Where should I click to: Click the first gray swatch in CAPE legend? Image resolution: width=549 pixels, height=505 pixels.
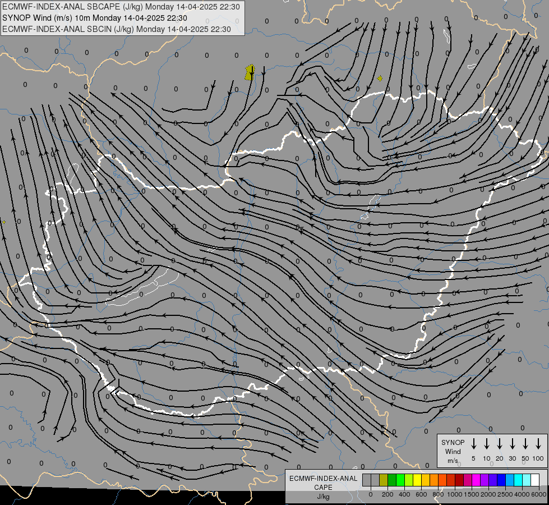click(367, 480)
